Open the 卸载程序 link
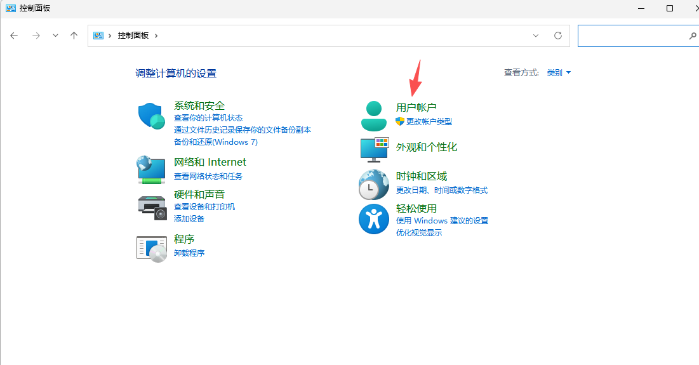This screenshot has height=365, width=699. tap(189, 253)
